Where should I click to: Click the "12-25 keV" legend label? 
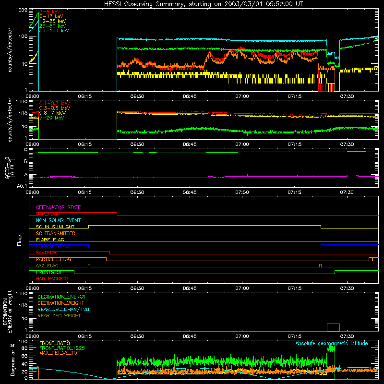pos(53,21)
